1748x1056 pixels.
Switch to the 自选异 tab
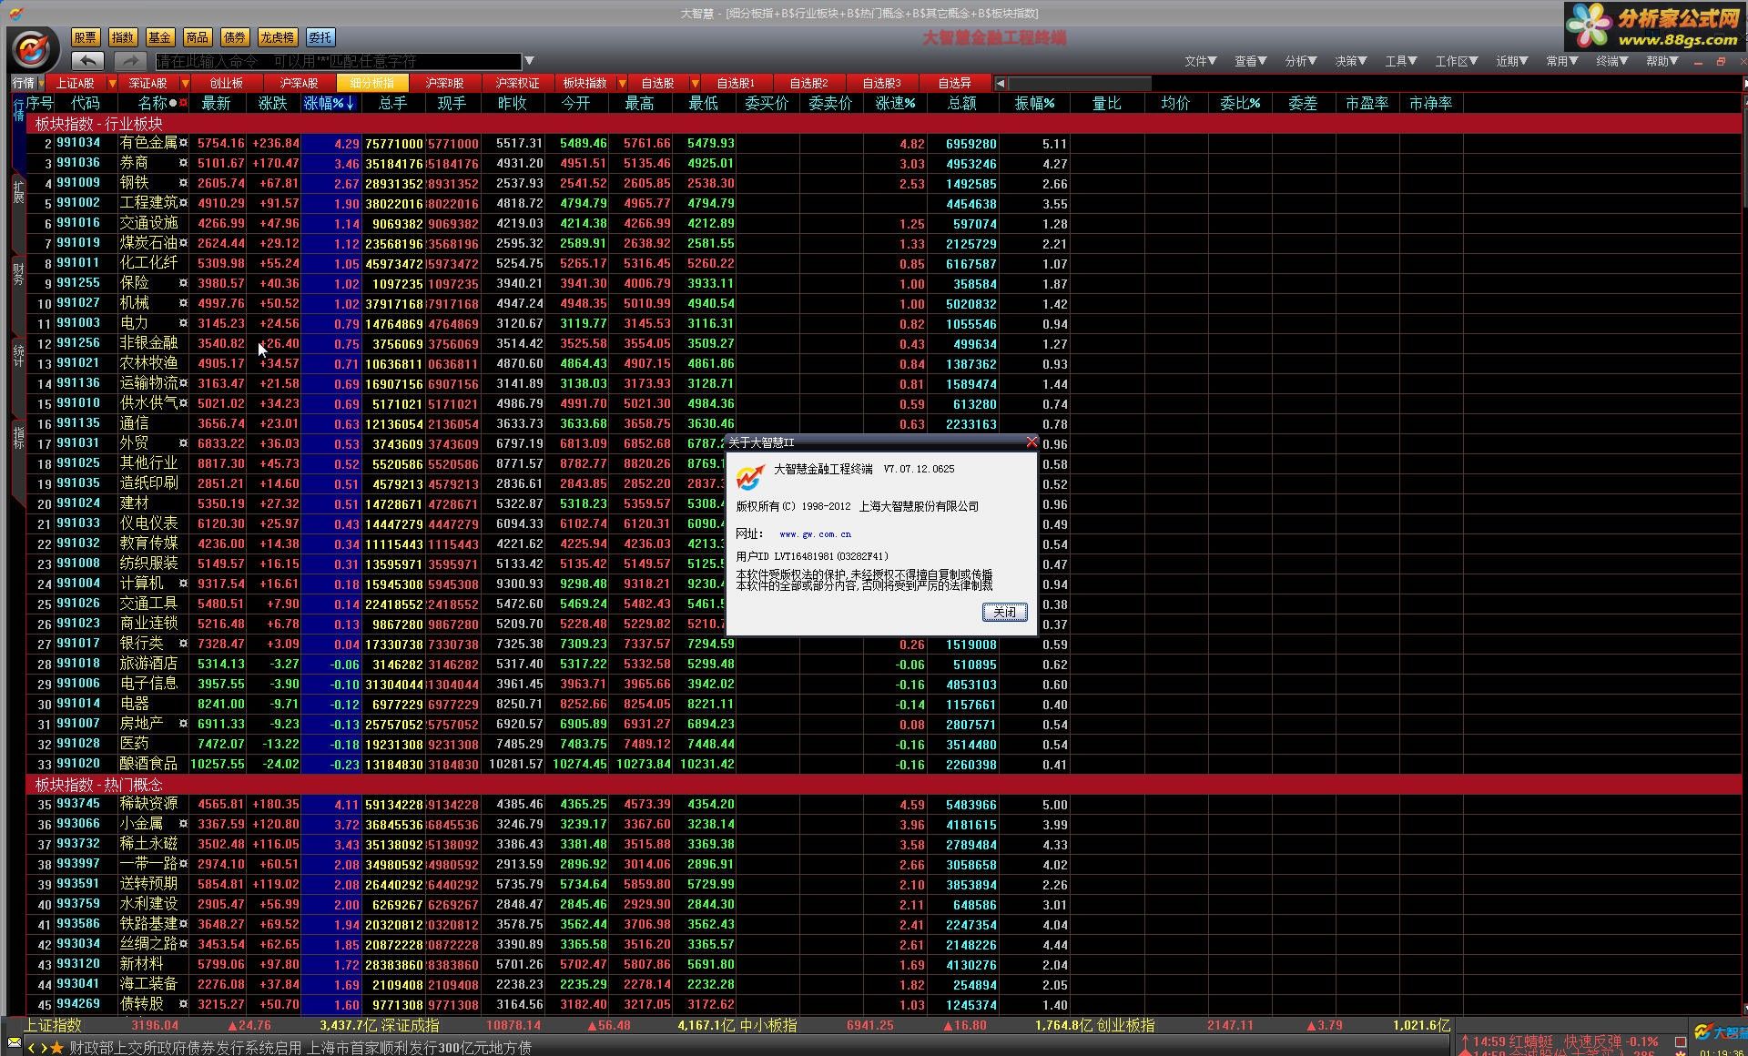(x=955, y=83)
